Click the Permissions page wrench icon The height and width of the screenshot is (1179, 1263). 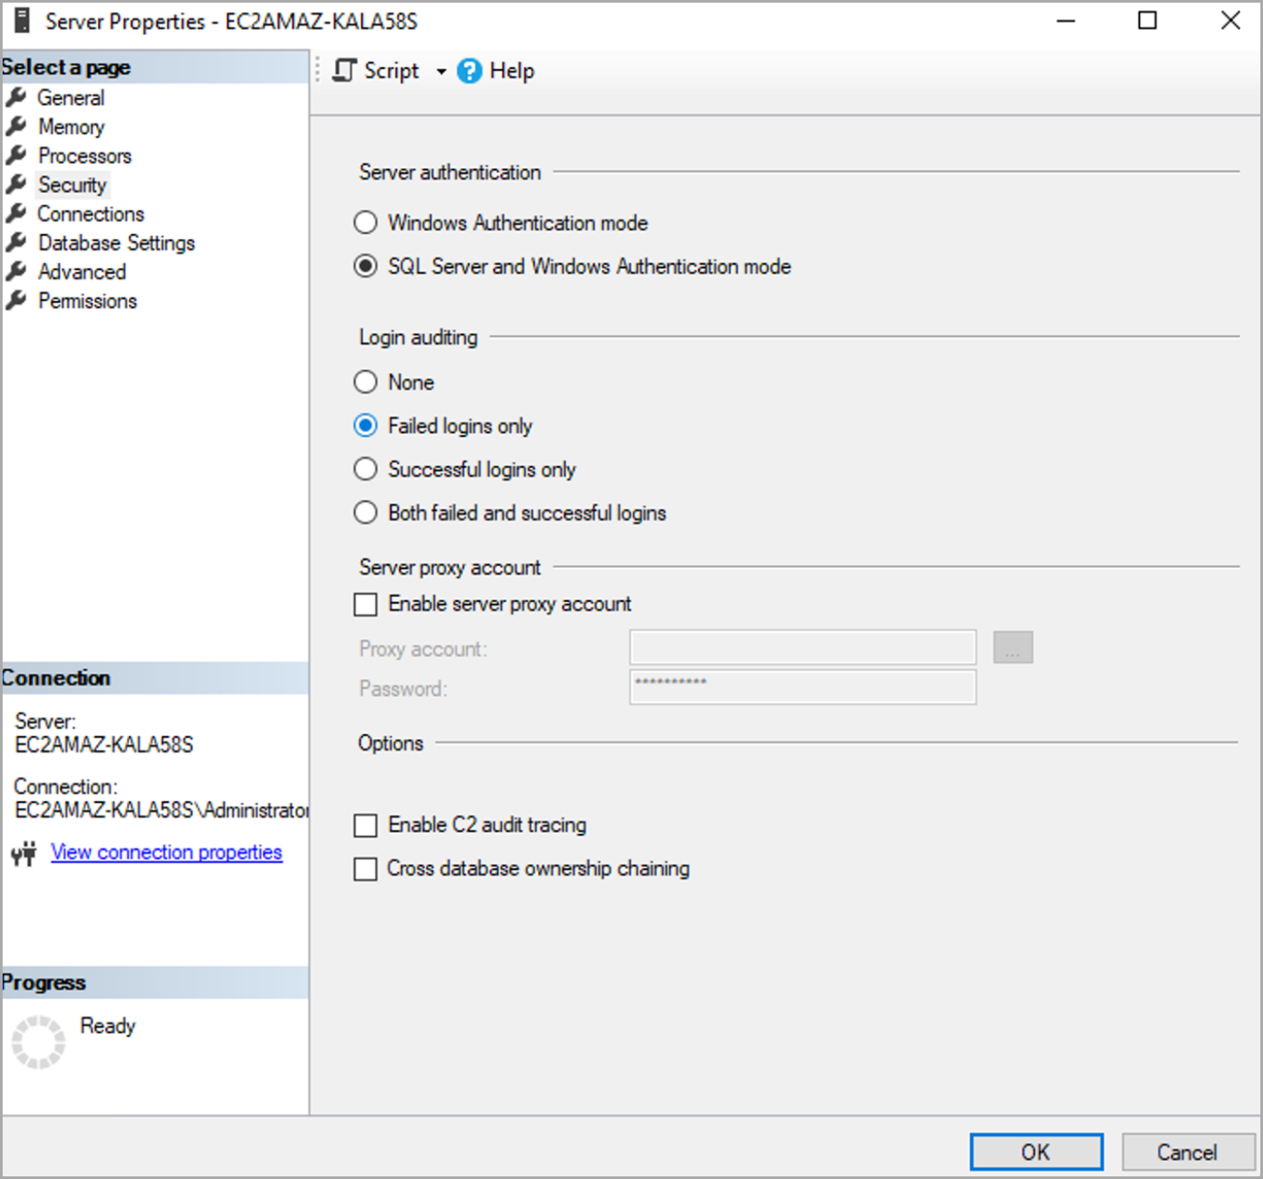pyautogui.click(x=16, y=301)
